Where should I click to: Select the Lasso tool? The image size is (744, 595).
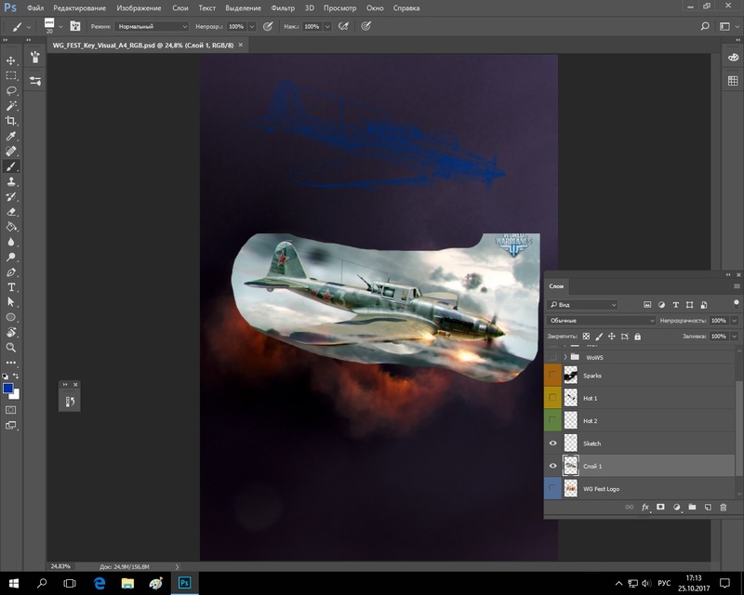click(11, 90)
